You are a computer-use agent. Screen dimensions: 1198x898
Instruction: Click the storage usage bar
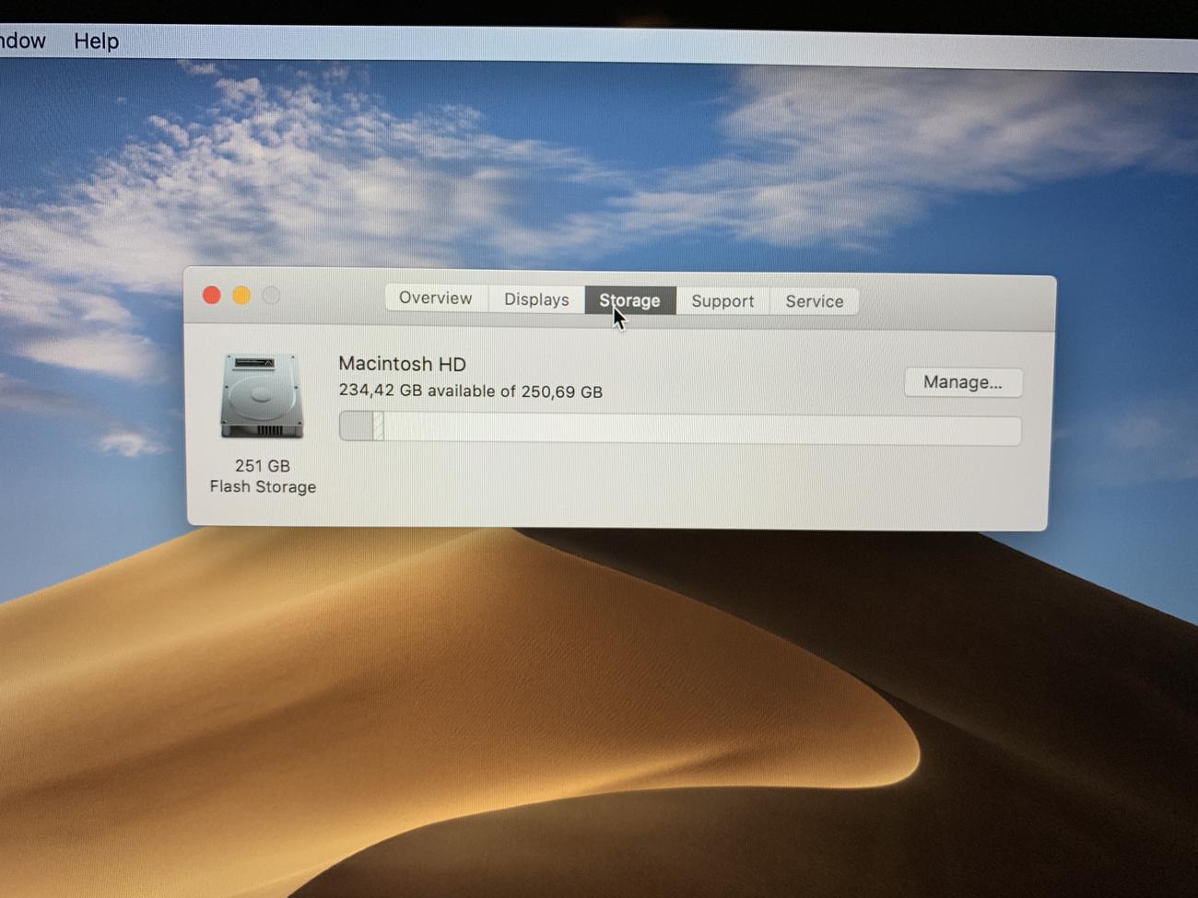pos(680,428)
